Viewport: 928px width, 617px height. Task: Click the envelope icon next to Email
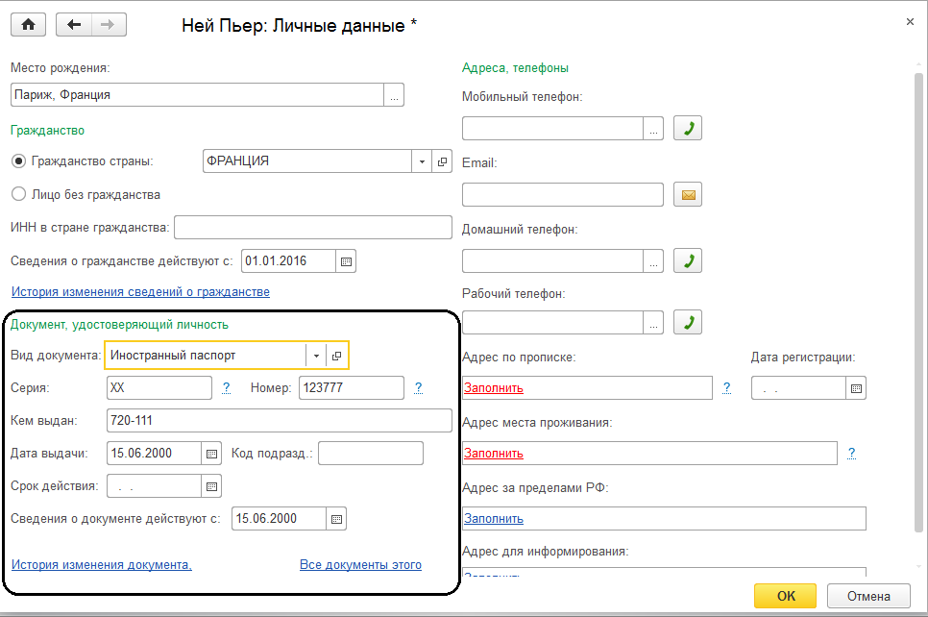(687, 195)
